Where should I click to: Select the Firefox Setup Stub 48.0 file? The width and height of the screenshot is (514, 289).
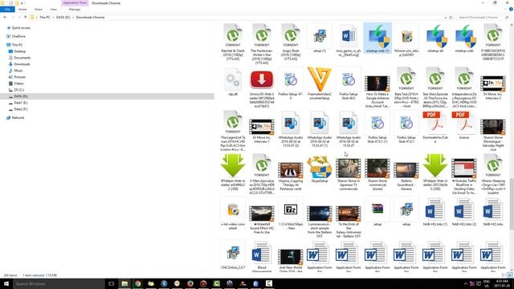(348, 83)
